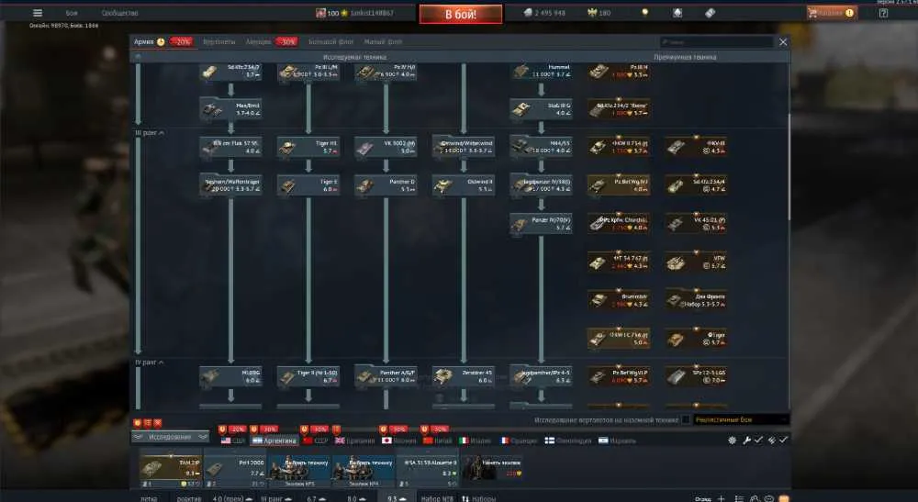The width and height of the screenshot is (918, 502).
Task: Select the Tiger E vehicle
Action: (308, 185)
